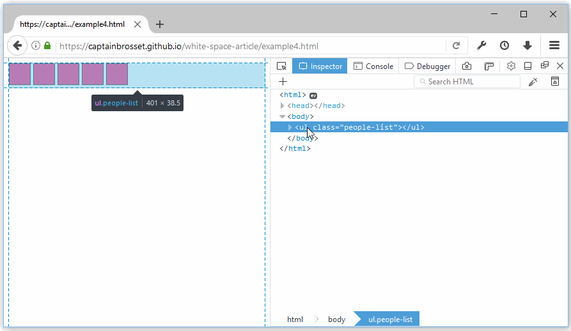571x331 pixels.
Task: Switch to the Debugger tab
Action: click(x=428, y=66)
